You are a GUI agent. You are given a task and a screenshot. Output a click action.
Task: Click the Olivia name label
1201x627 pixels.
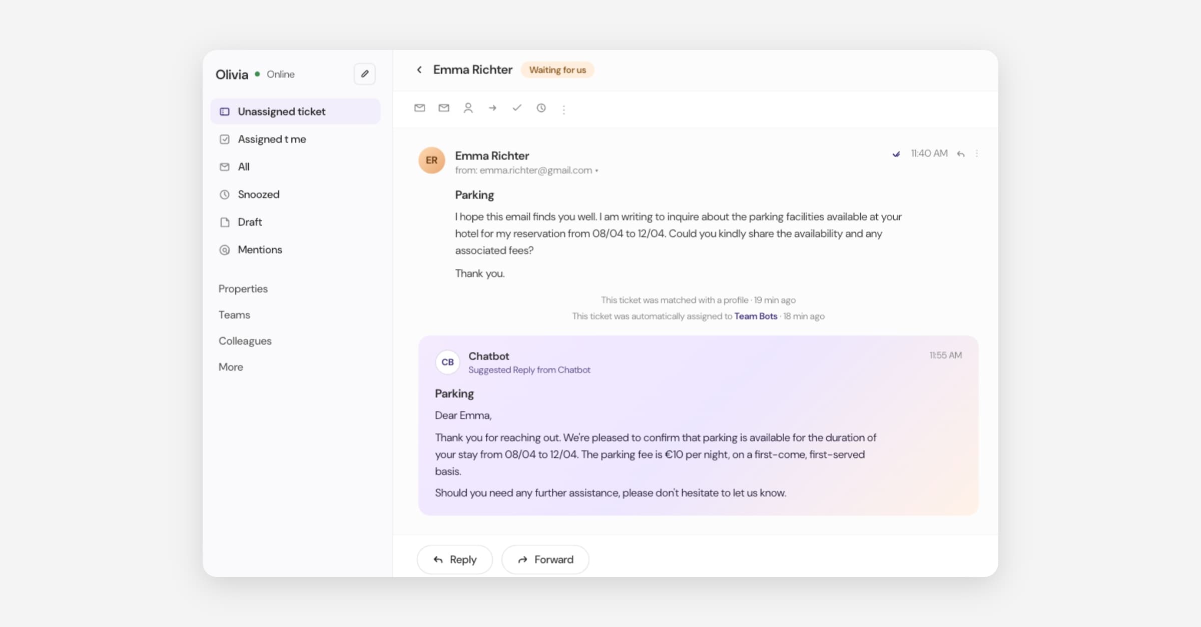(x=232, y=74)
